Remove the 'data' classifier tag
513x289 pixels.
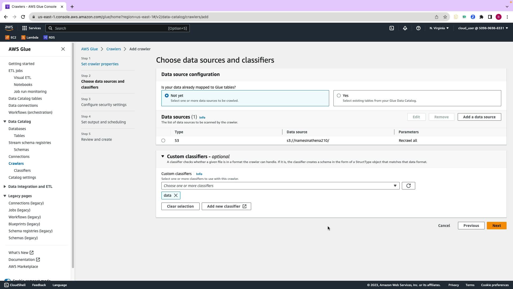point(176,195)
